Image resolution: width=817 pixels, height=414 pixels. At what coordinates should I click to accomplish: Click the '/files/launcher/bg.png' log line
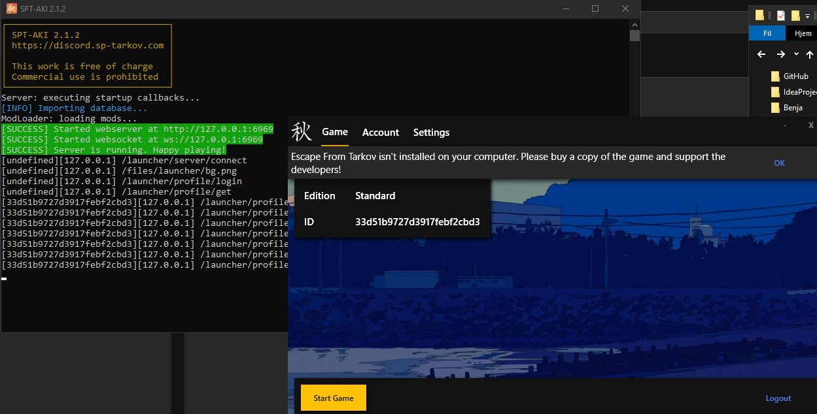(x=119, y=170)
